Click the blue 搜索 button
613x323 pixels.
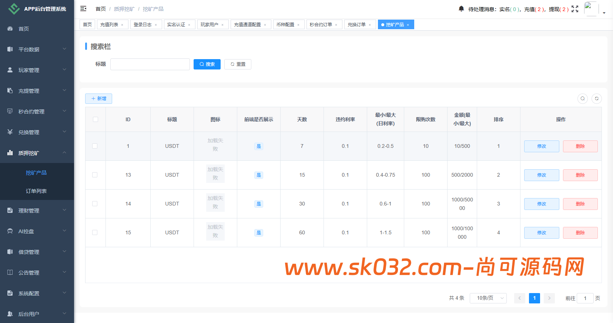pyautogui.click(x=207, y=64)
